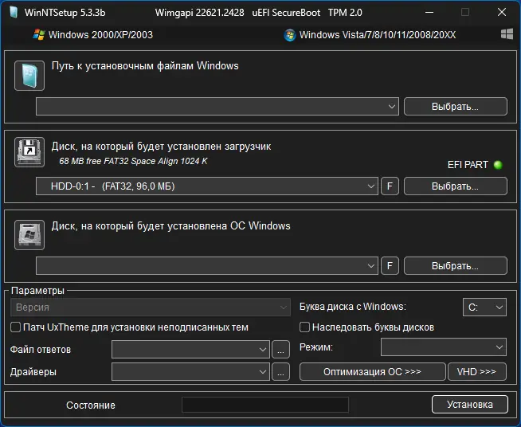The height and width of the screenshot is (427, 521).
Task: Close the WinNTSetup window
Action: [x=502, y=12]
